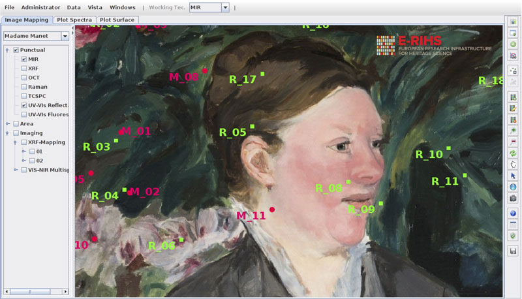
Task: Open the Windows menu
Action: point(123,7)
